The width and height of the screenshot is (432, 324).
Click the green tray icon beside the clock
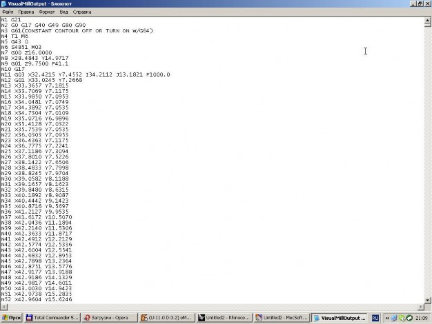[x=410, y=318]
